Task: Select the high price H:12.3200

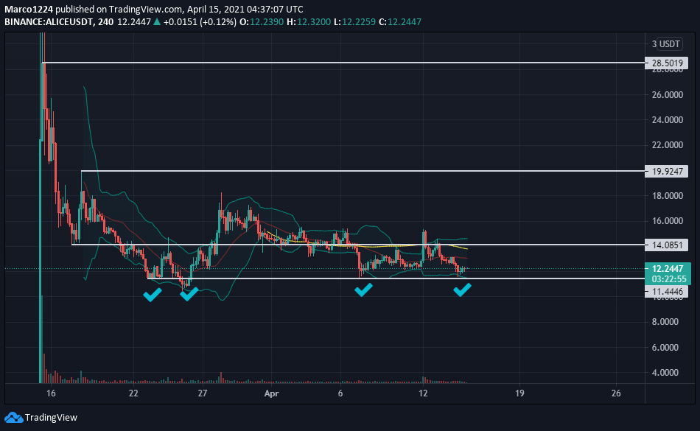Action: point(309,21)
